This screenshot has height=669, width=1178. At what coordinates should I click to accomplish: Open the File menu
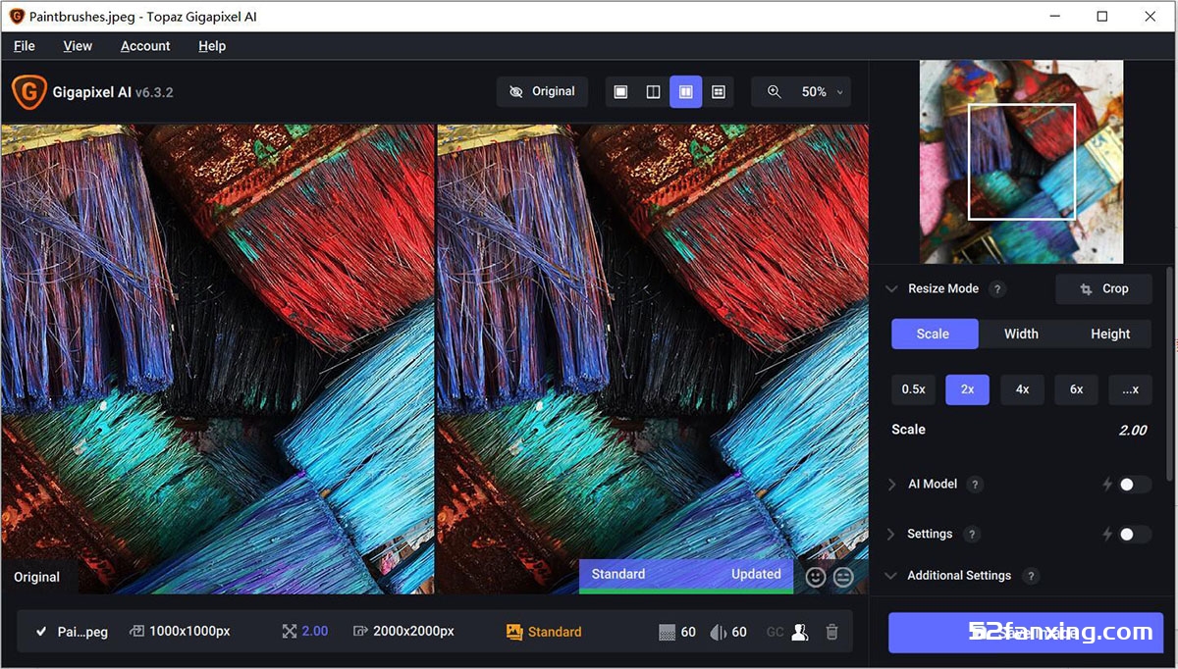coord(25,46)
